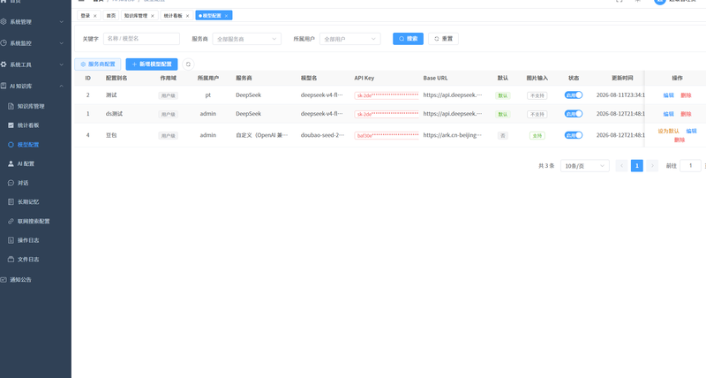Click the 共 3 条 total count text
The width and height of the screenshot is (706, 378).
pos(546,166)
